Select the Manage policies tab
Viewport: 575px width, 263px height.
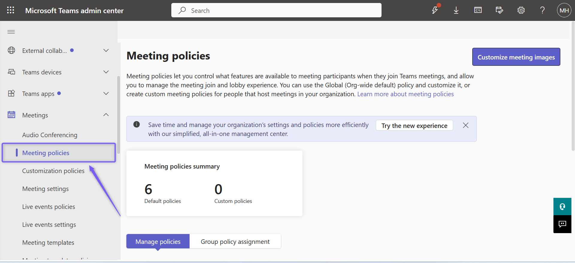158,241
